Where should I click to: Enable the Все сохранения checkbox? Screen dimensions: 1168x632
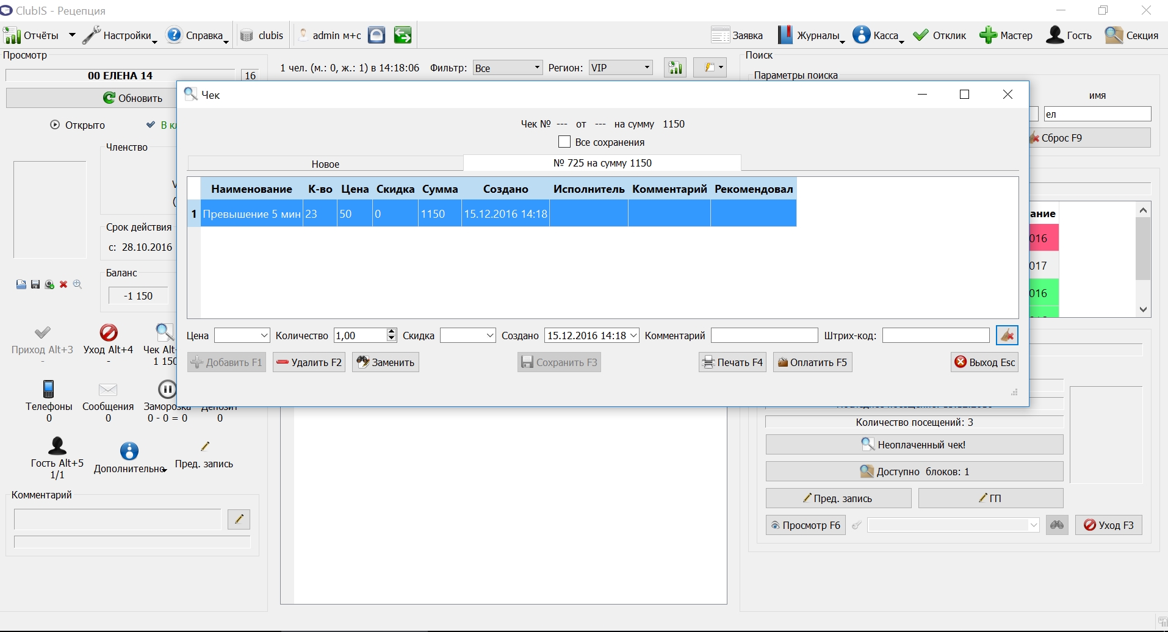[x=564, y=142]
